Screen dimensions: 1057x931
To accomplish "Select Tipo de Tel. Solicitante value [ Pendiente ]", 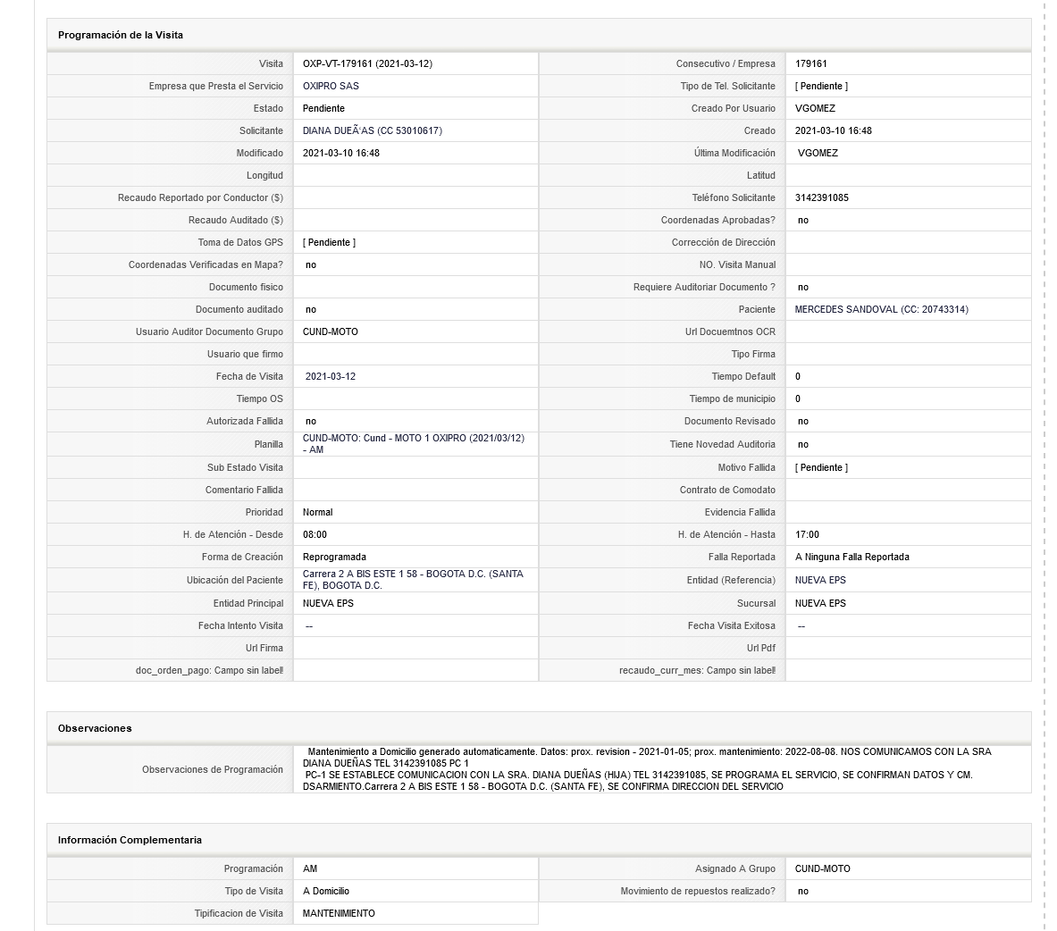I will [821, 86].
